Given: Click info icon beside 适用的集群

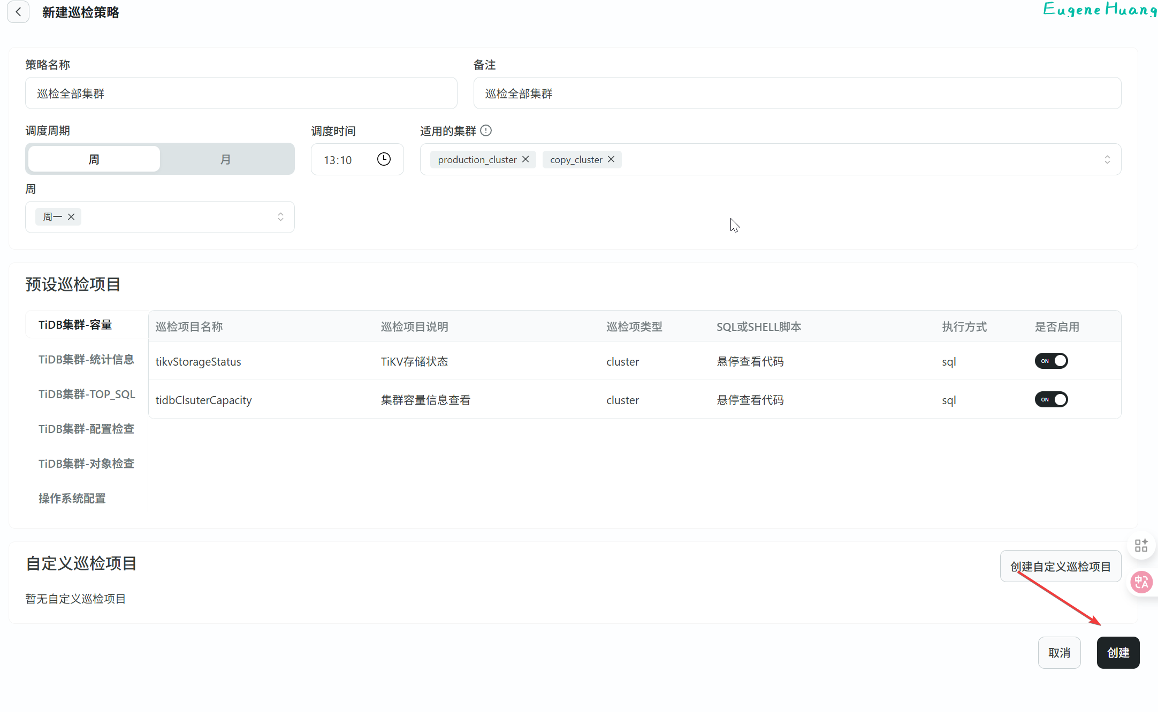Looking at the screenshot, I should pos(486,130).
